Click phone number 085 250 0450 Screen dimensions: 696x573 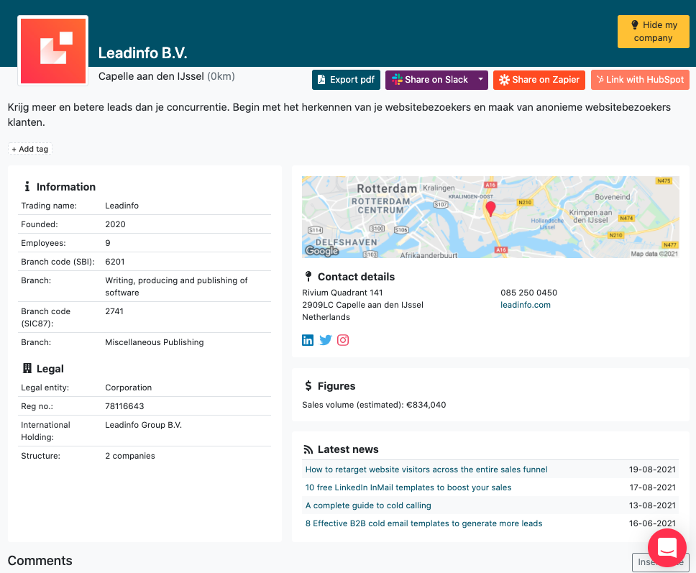click(x=528, y=293)
